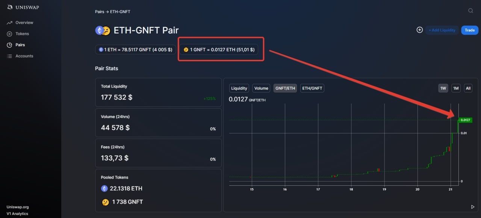This screenshot has height=218, width=481.
Task: Switch chart to Liquidity view
Action: point(239,88)
